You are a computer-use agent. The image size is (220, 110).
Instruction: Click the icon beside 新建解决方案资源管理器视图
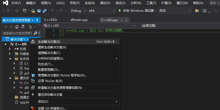33,88
